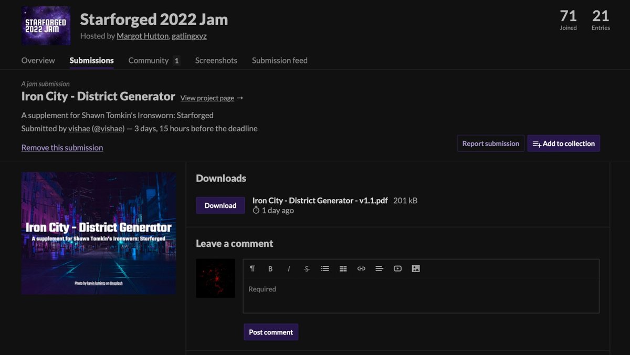Click the View project page link
Screen dimensions: 630x355
tap(207, 98)
